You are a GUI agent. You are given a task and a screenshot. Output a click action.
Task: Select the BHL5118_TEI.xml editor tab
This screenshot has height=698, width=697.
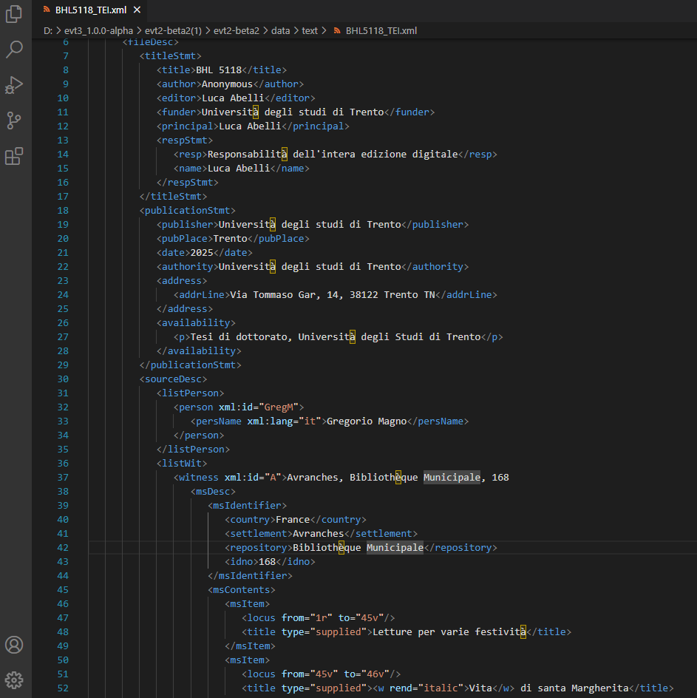point(90,10)
